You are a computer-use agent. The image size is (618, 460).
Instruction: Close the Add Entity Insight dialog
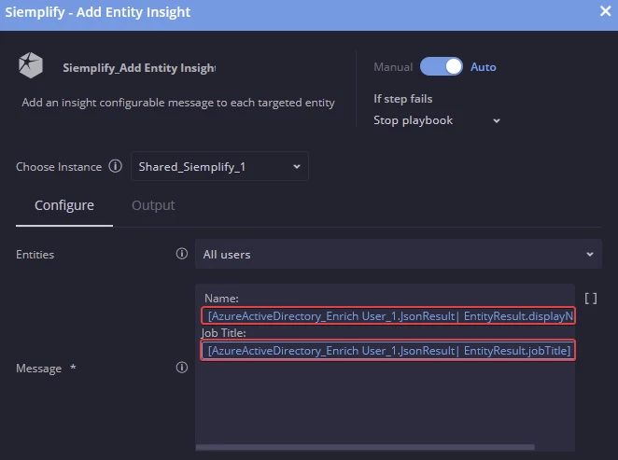(x=605, y=11)
